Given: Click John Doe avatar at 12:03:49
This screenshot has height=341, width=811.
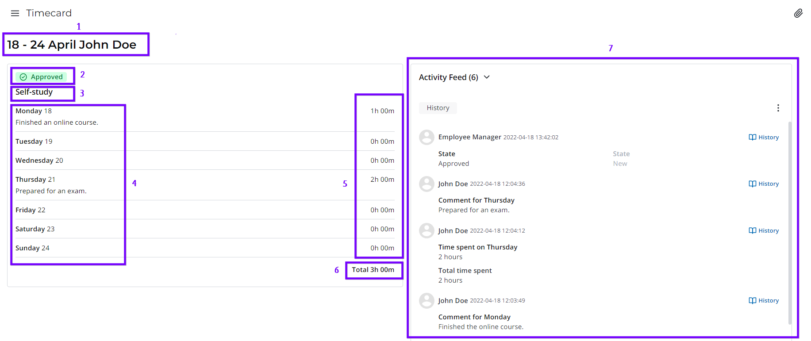Looking at the screenshot, I should (427, 301).
